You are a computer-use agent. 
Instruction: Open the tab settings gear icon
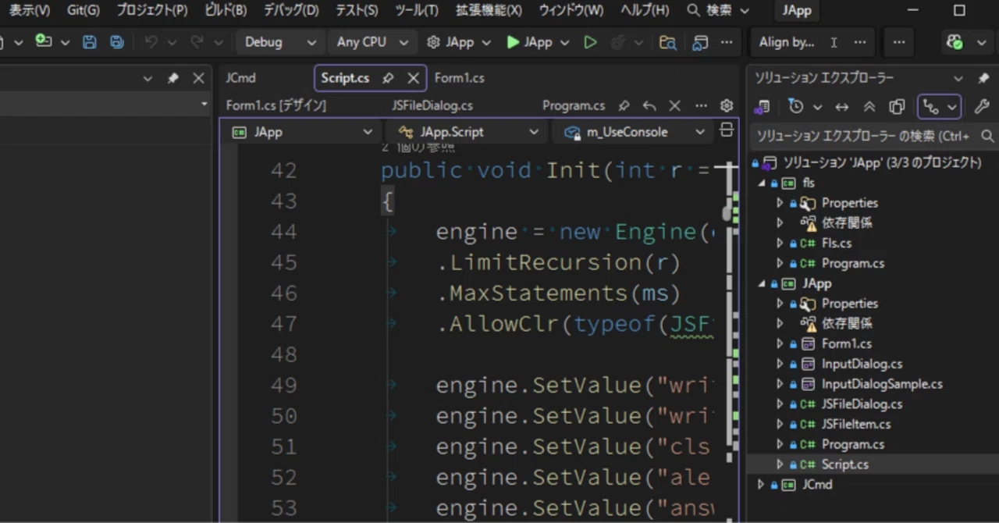tap(727, 105)
